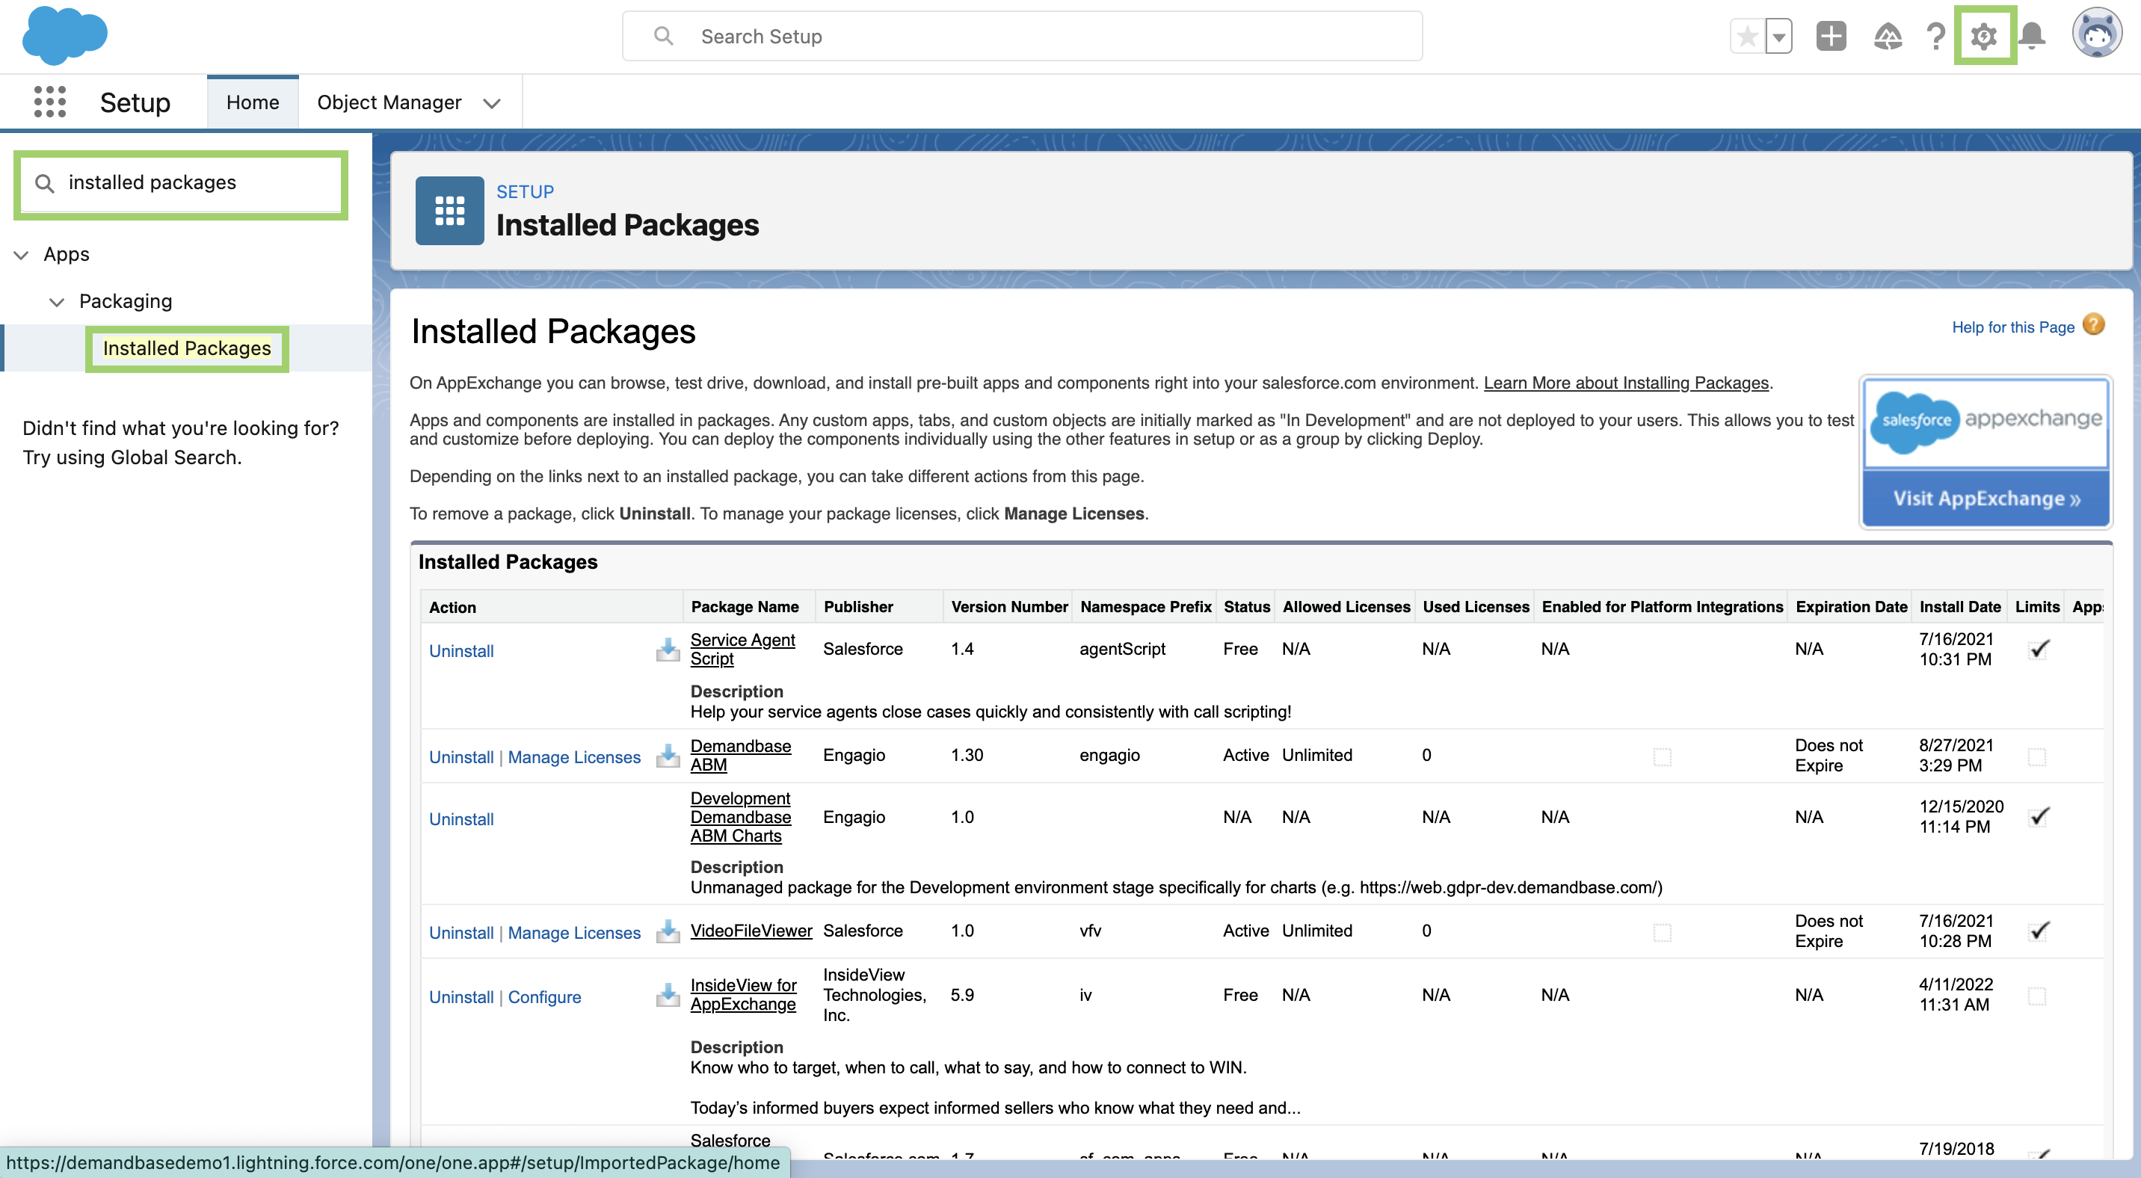Click in the Search Setup field
2141x1178 pixels.
1023,36
